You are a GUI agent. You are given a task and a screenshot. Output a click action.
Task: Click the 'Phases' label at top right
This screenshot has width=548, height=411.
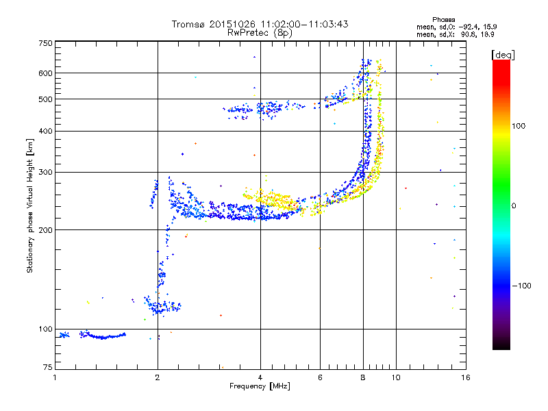(443, 20)
